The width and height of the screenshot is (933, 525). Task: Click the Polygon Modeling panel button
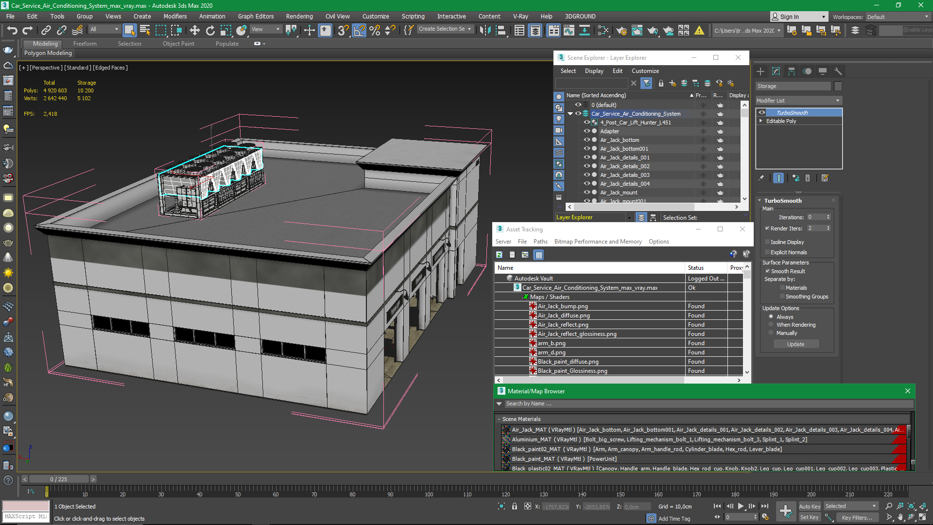click(x=48, y=53)
